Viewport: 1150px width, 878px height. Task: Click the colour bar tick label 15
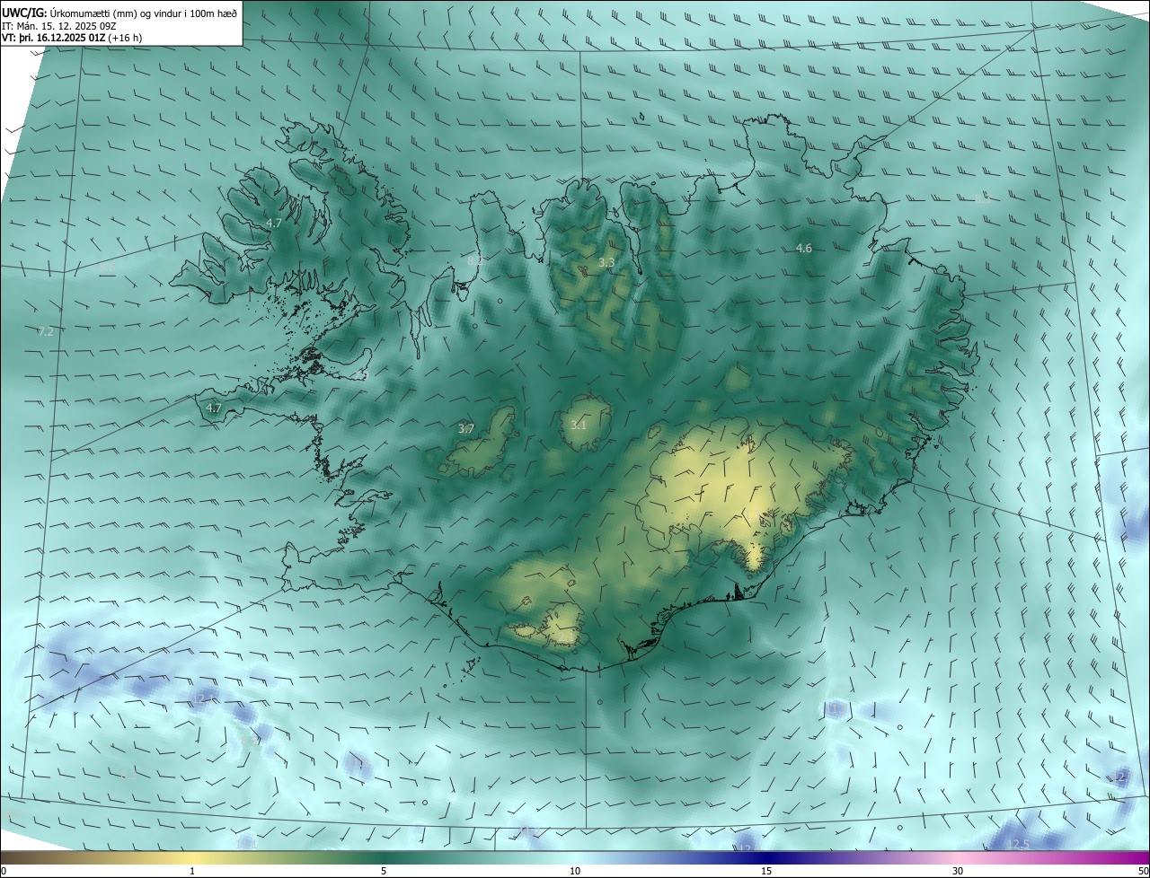pos(766,871)
